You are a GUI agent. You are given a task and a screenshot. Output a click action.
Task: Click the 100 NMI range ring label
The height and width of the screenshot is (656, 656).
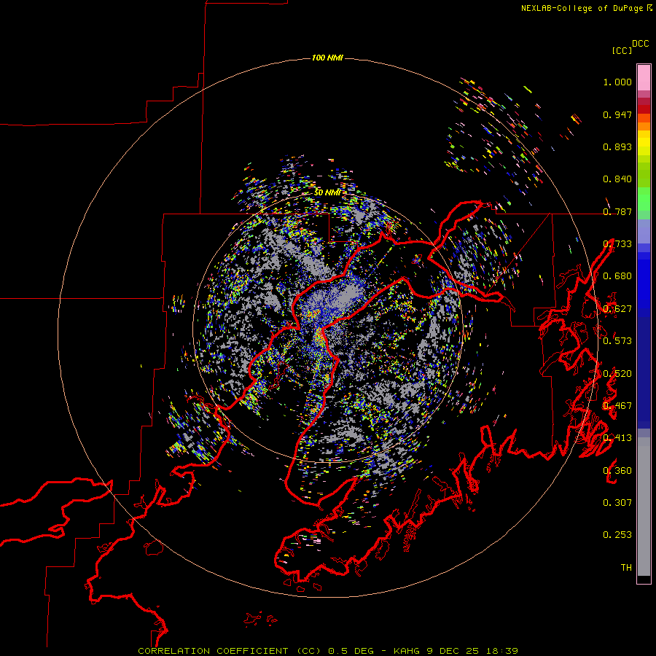click(327, 58)
